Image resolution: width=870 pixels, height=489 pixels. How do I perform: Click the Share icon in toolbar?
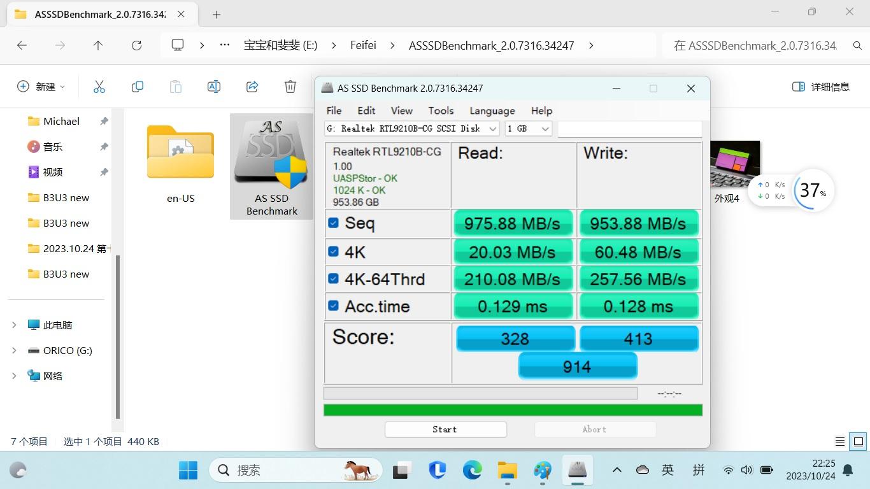(252, 87)
